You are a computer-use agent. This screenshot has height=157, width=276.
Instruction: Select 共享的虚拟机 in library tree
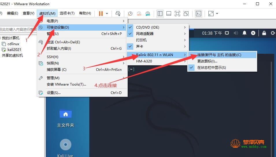12,56
